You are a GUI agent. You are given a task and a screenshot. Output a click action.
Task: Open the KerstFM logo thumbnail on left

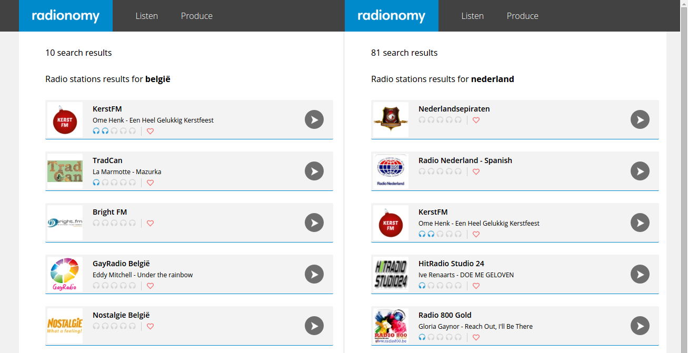[65, 120]
